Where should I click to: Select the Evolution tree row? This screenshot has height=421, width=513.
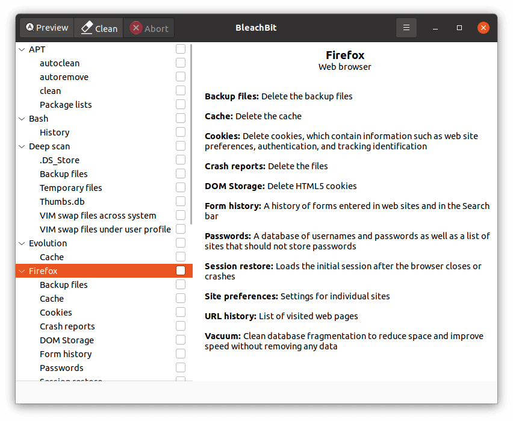(104, 243)
